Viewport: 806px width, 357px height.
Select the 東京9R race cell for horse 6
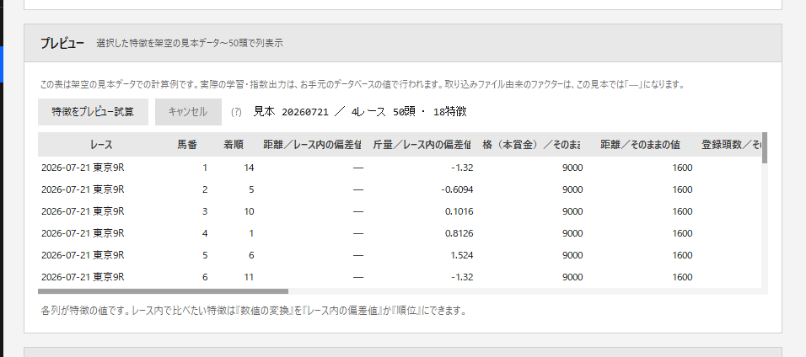(83, 277)
